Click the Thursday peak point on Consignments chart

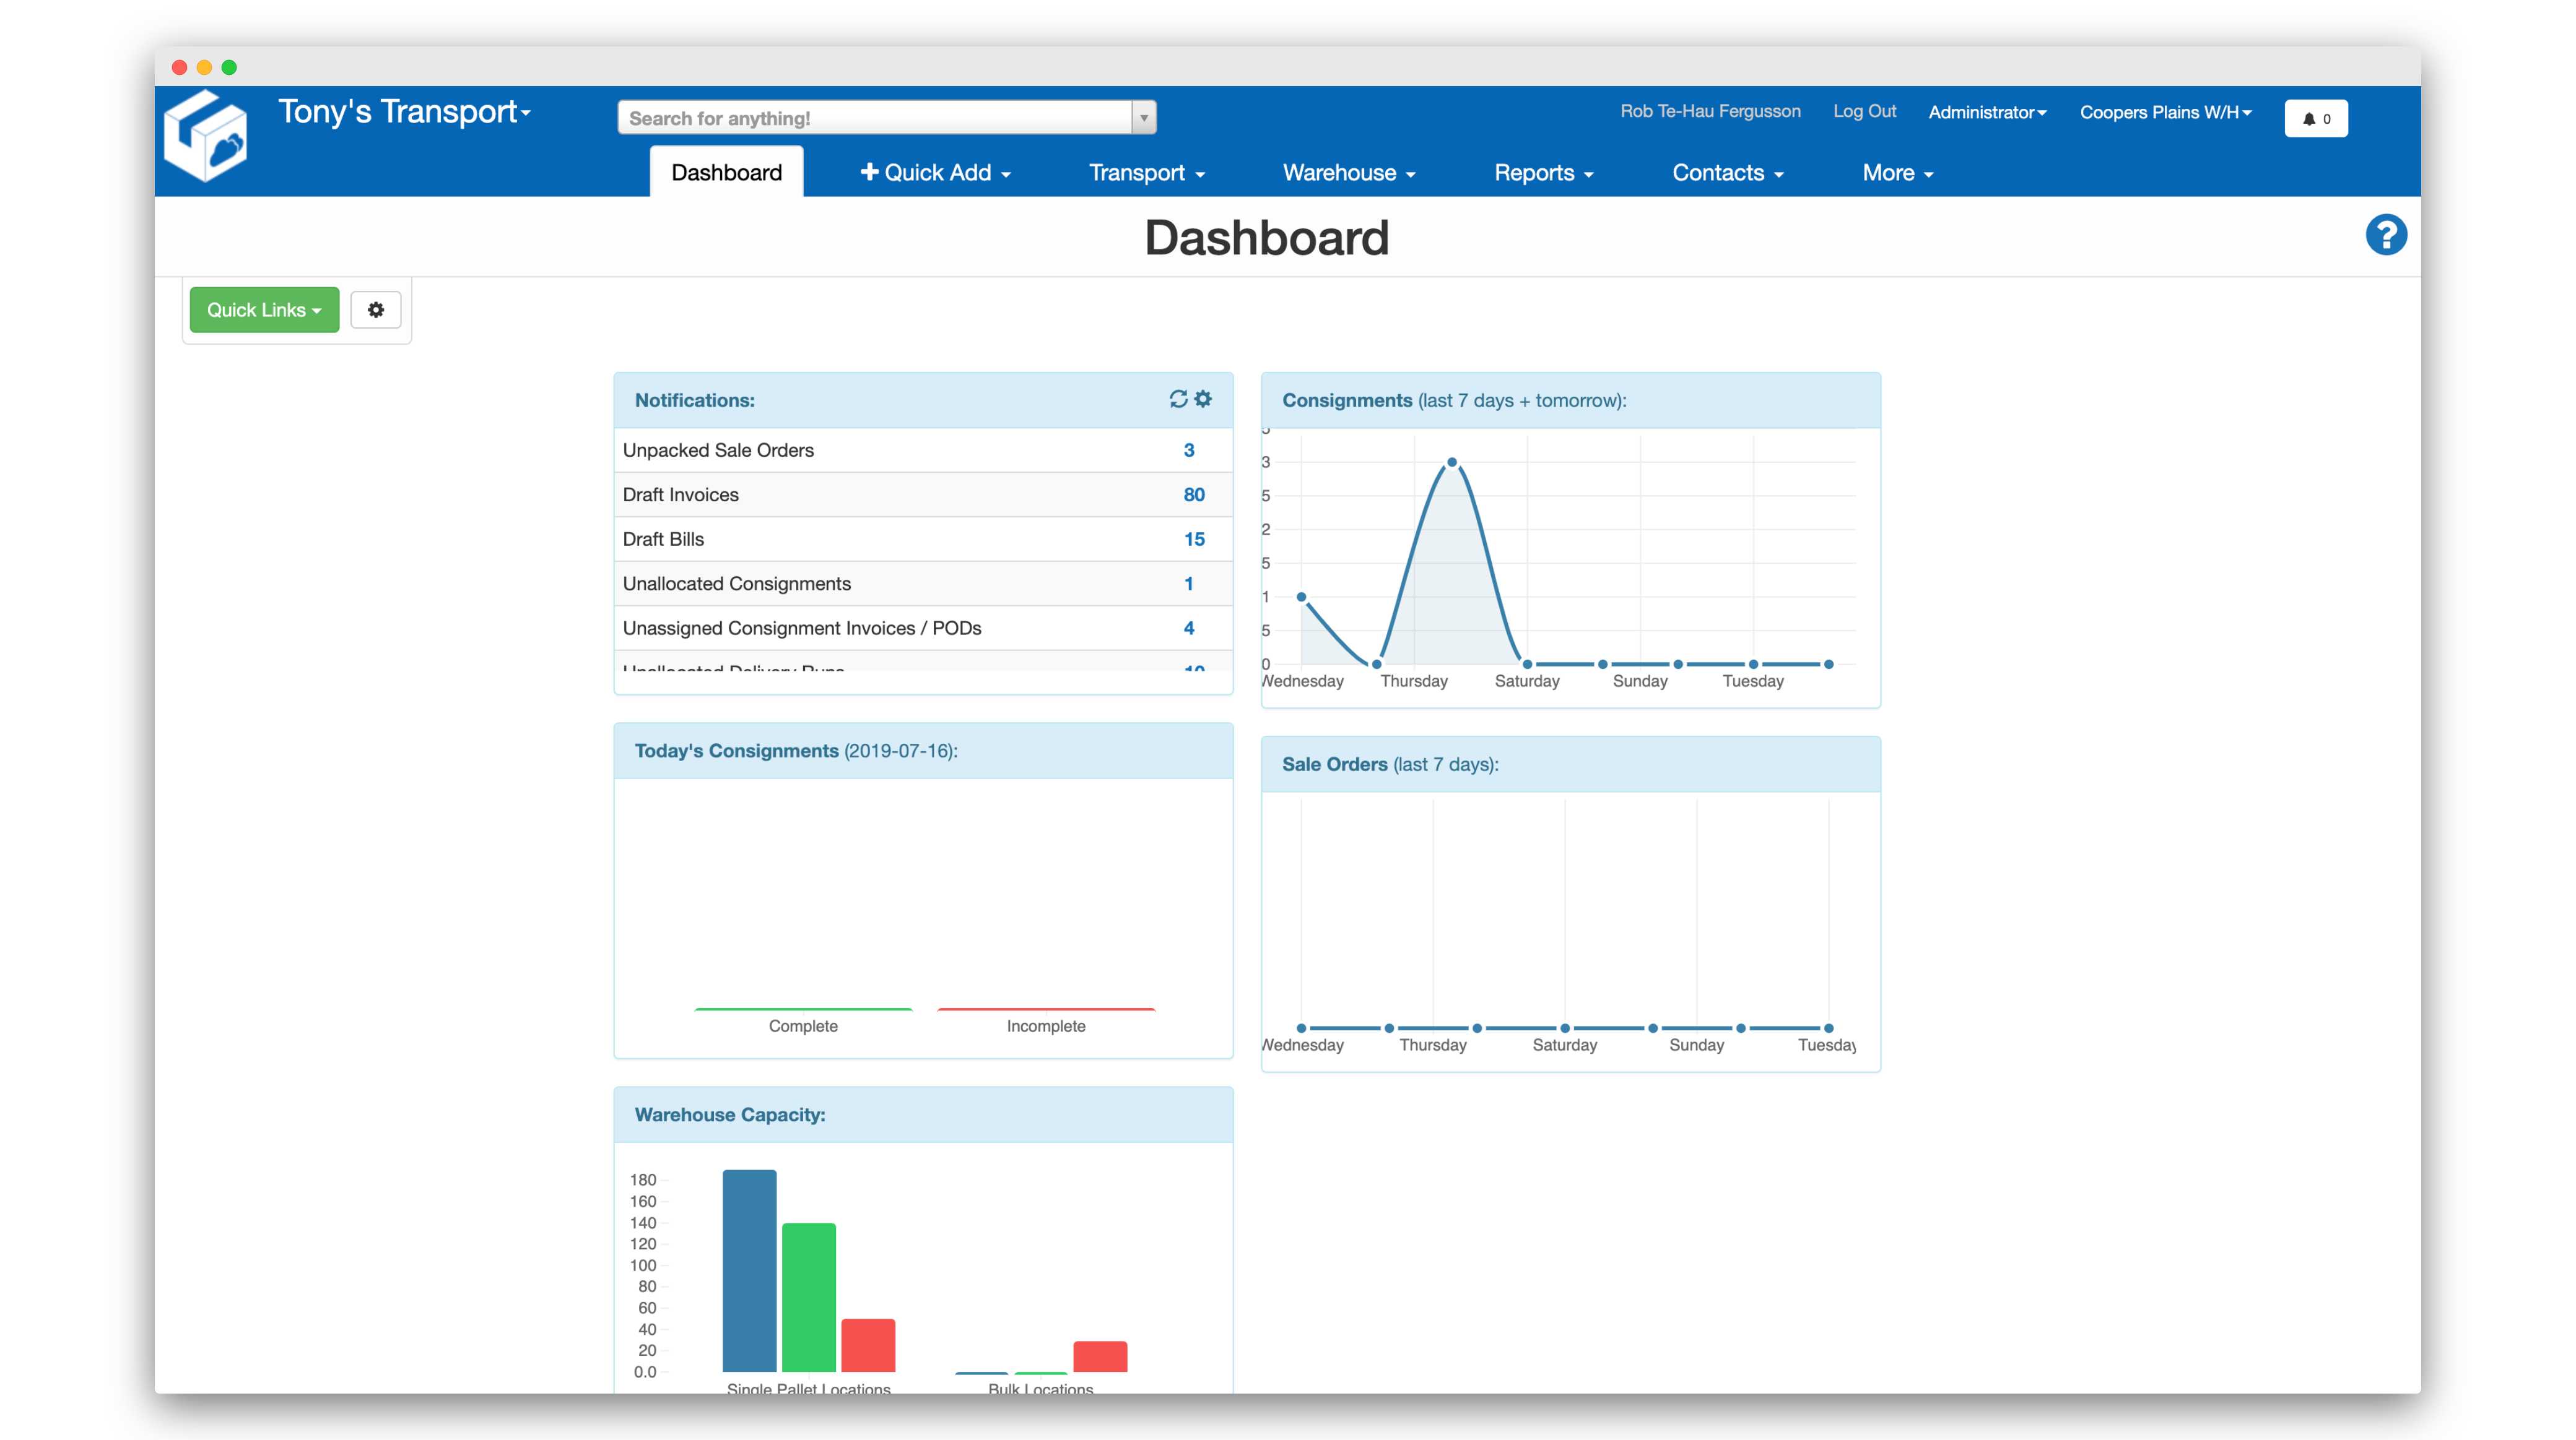pyautogui.click(x=1452, y=463)
